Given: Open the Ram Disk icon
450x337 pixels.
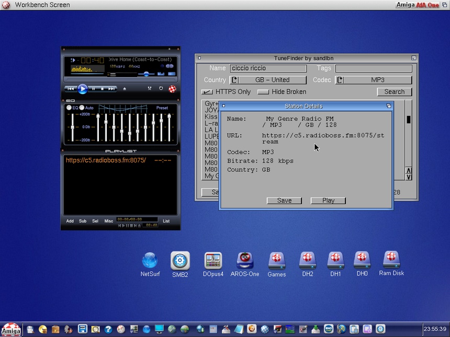Looking at the screenshot, I should click(391, 264).
